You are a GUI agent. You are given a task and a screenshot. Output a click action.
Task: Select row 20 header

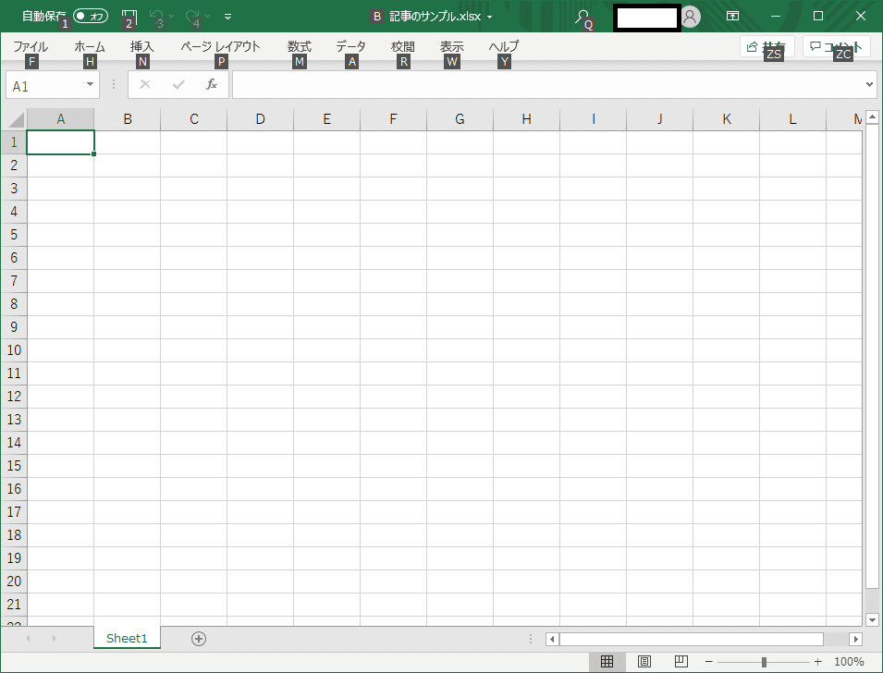14,581
